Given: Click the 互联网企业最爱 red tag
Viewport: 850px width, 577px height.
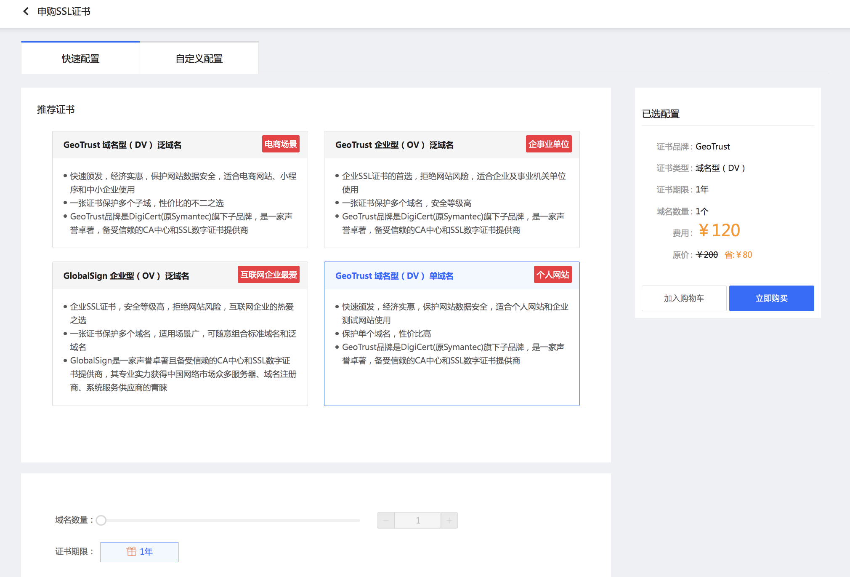Looking at the screenshot, I should pyautogui.click(x=268, y=275).
